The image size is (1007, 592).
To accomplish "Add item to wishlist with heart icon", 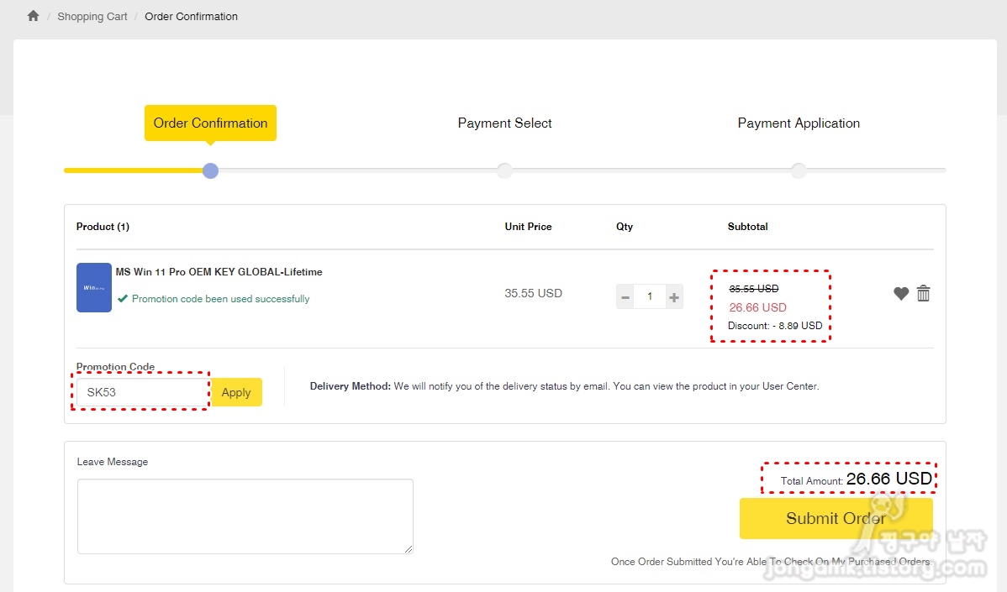I will coord(901,294).
